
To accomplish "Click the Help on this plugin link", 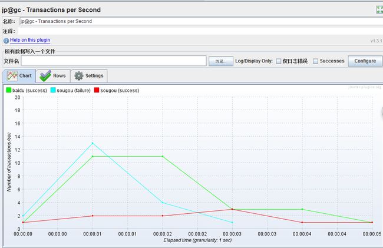I will 30,40.
